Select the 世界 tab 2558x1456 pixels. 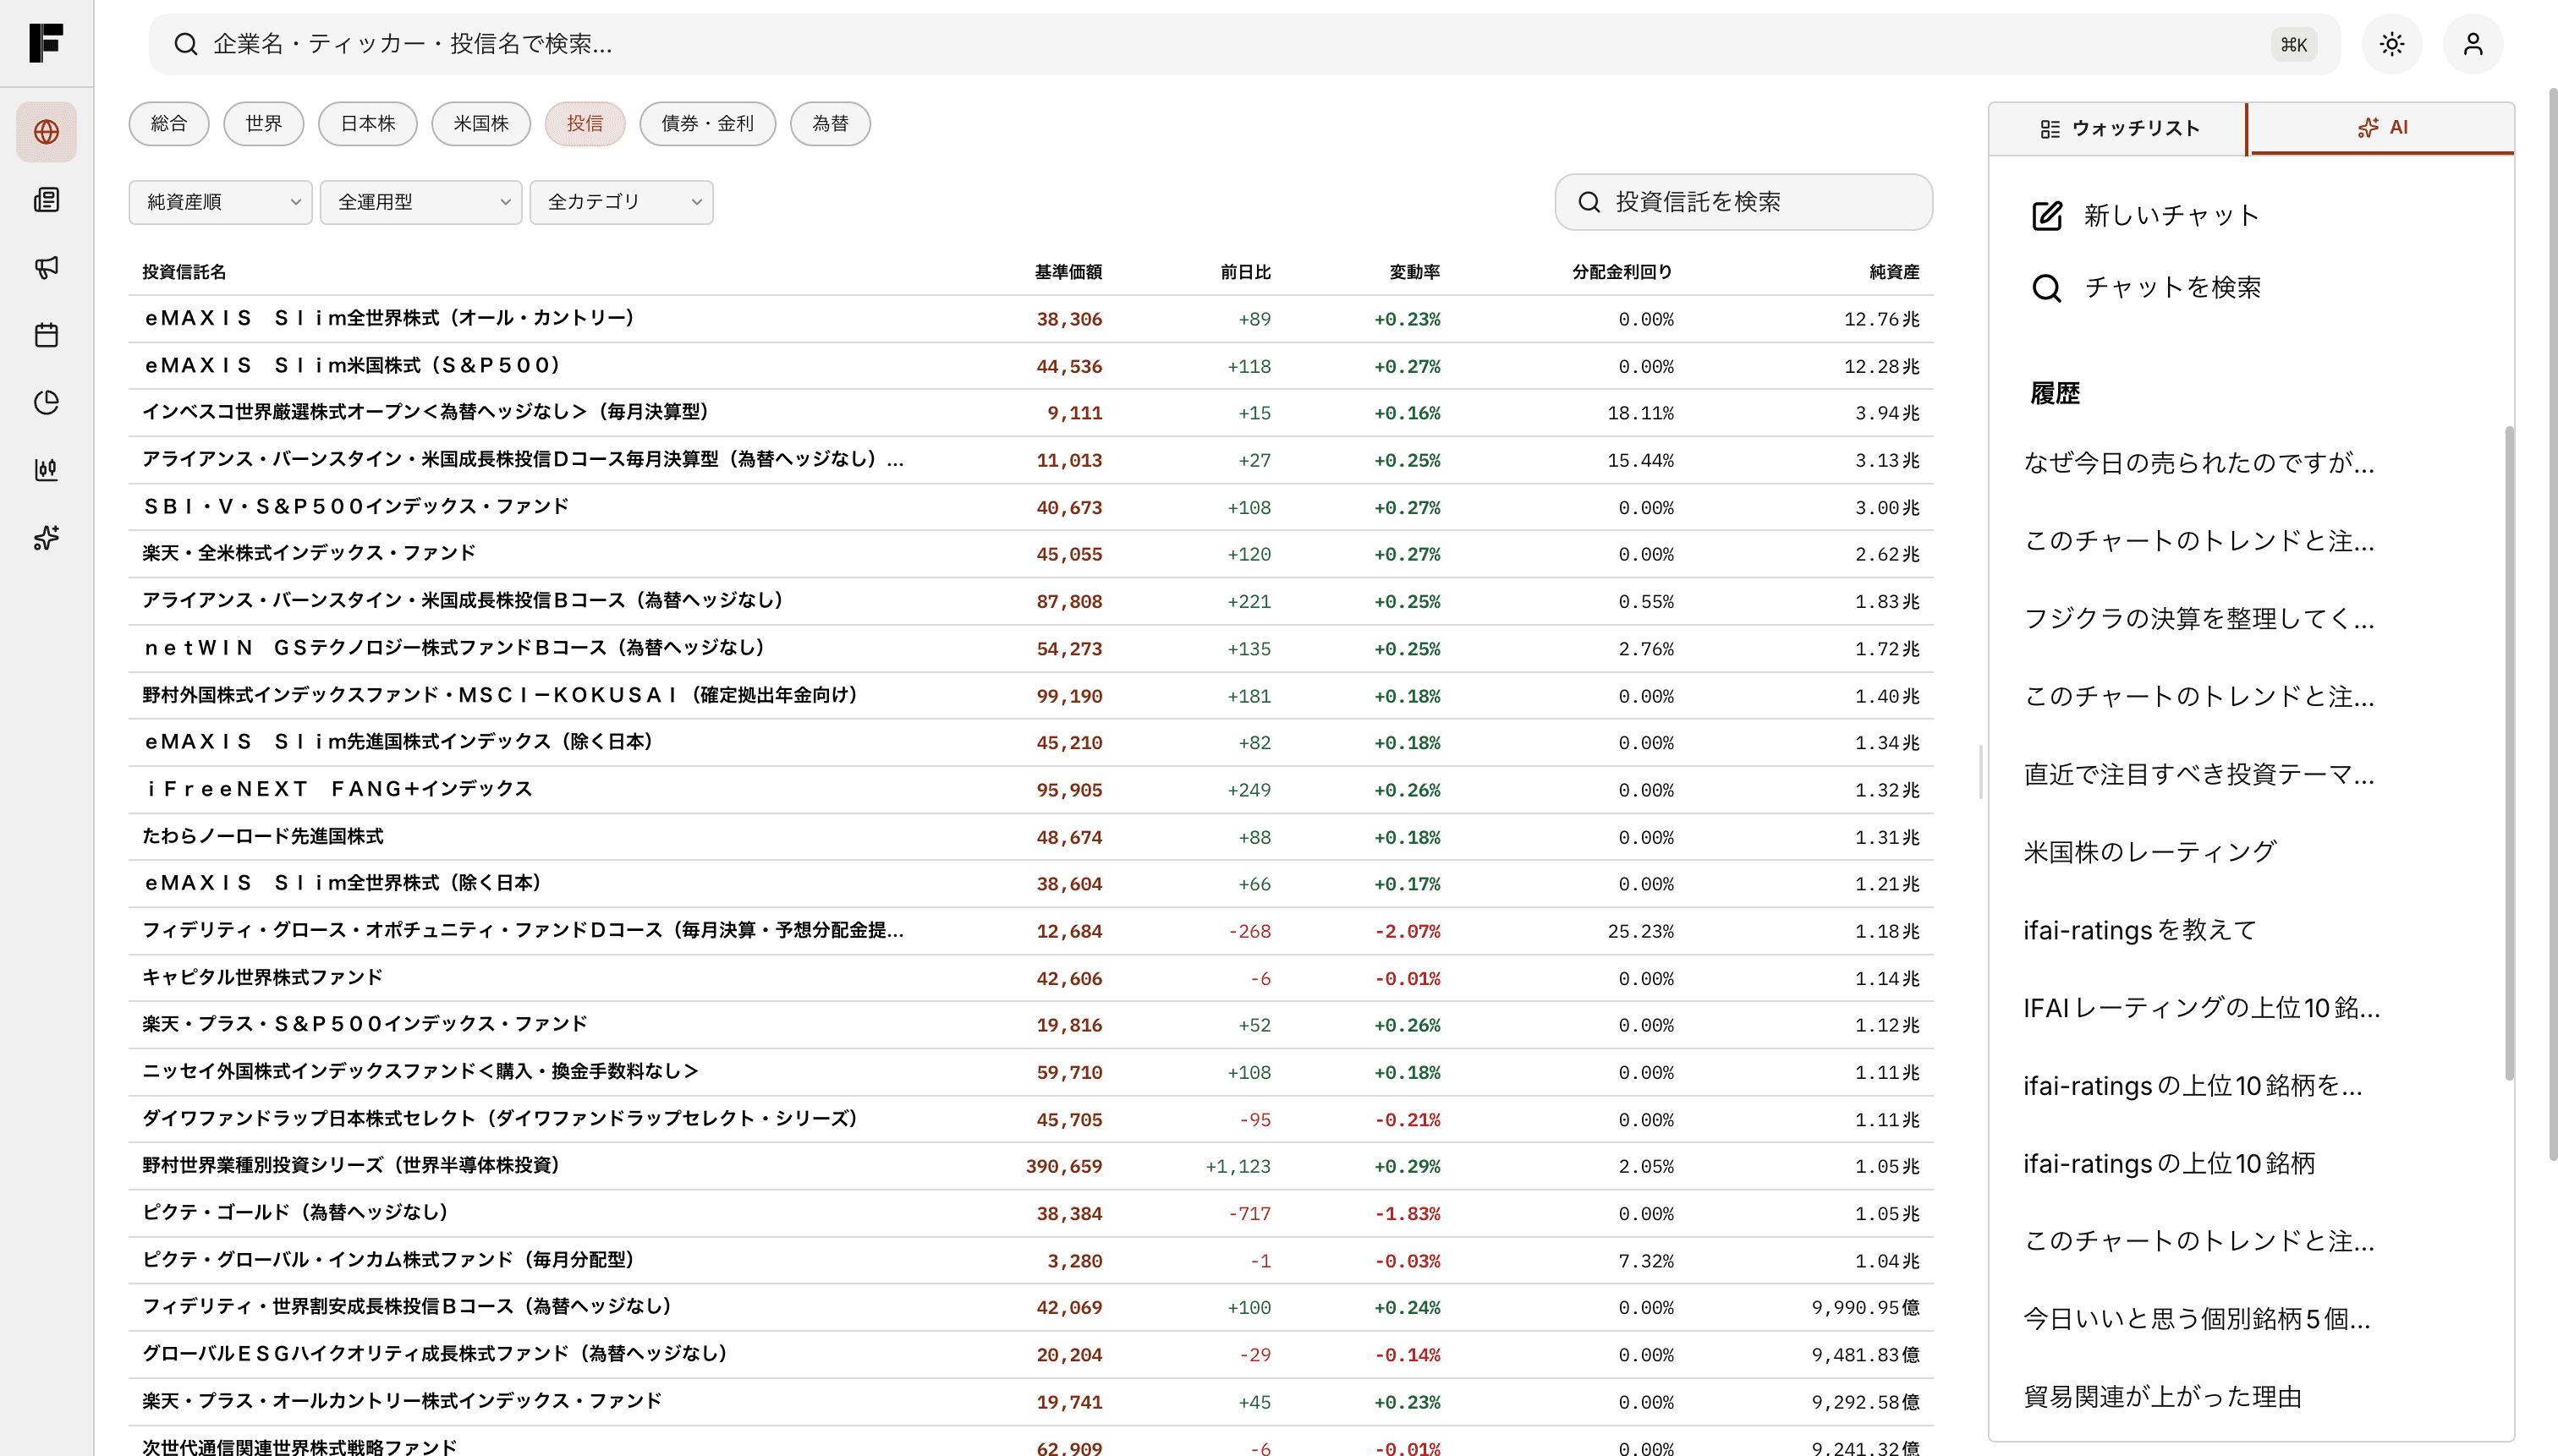[263, 124]
